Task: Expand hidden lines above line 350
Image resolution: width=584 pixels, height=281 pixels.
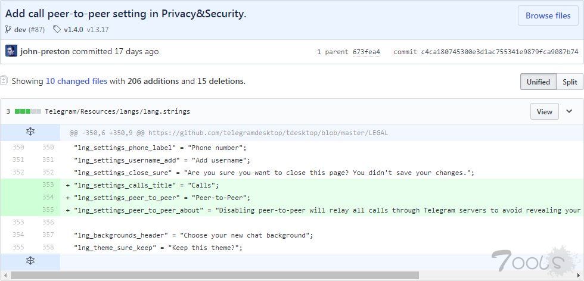Action: click(30, 132)
